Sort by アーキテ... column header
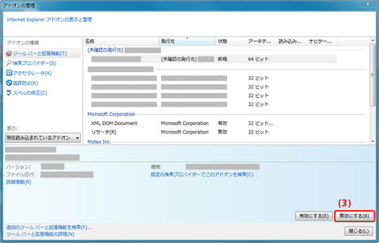Image resolution: width=379 pixels, height=243 pixels. point(261,41)
